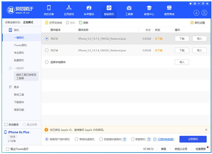The image size is (212, 154).
Task: Click the 更多 list icon
Action: (x=10, y=87)
